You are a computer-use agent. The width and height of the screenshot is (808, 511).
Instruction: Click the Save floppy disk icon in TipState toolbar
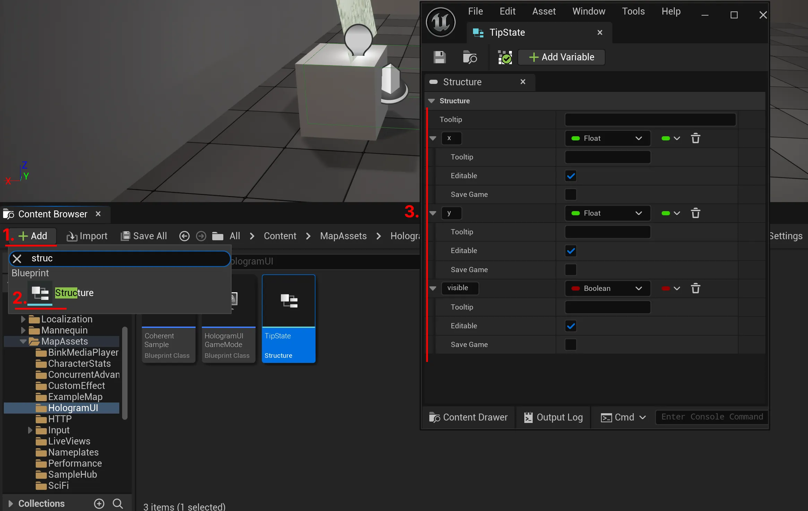440,57
